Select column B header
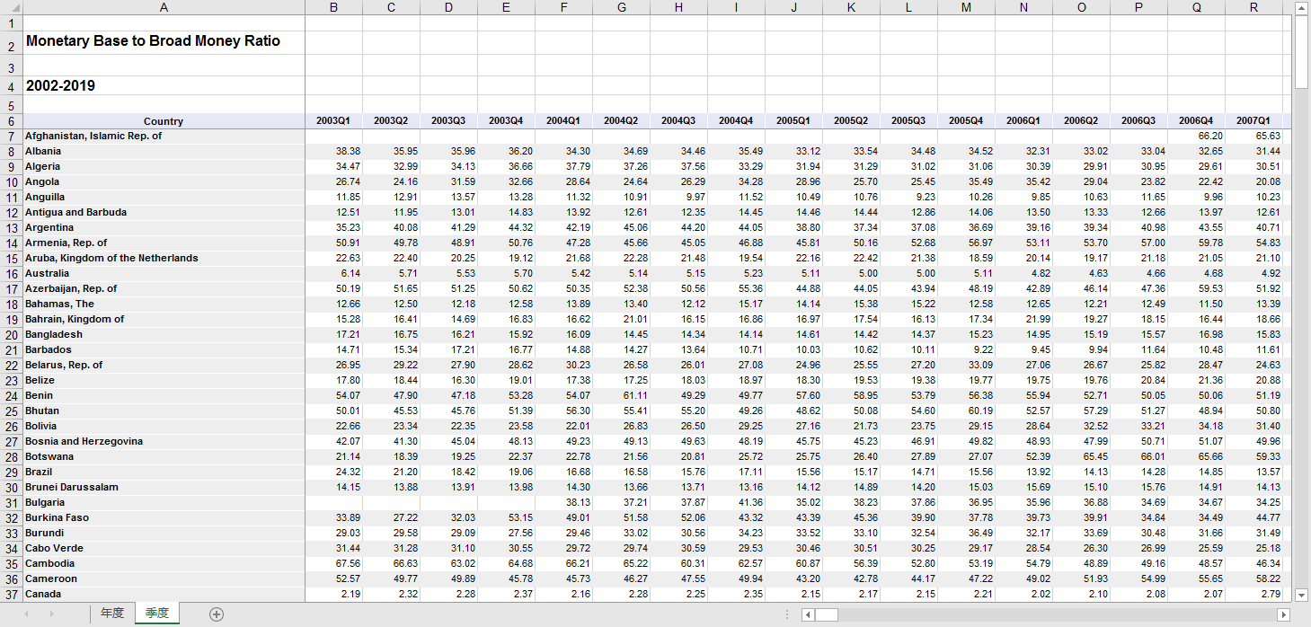1311x627 pixels. pos(333,8)
